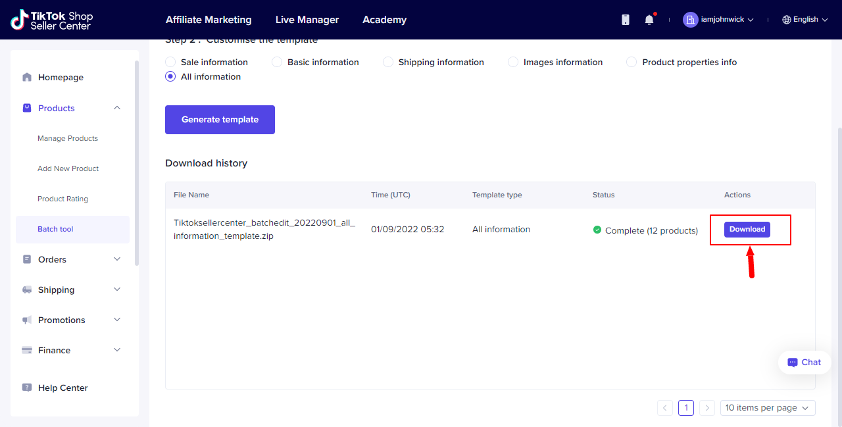This screenshot has width=842, height=427.
Task: Select the Sale information radio option
Action: [x=170, y=63]
